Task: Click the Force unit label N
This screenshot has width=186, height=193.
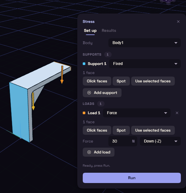Action: 133,141
